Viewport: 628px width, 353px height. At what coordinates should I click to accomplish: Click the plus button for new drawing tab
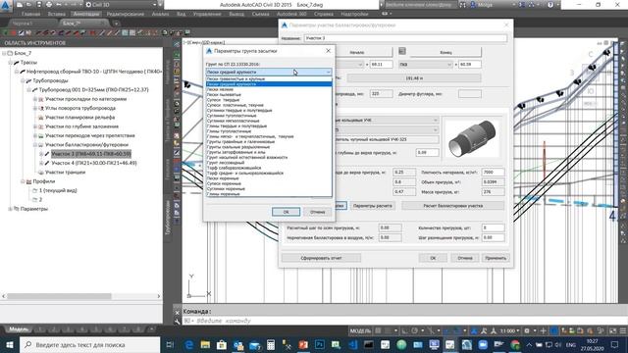coord(116,24)
